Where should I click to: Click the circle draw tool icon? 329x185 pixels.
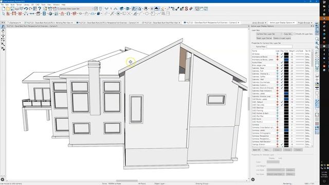(147, 14)
